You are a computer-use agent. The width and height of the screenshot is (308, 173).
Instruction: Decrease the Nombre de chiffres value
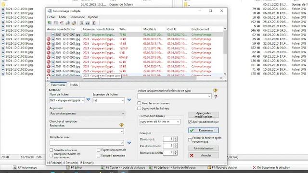tap(175, 154)
